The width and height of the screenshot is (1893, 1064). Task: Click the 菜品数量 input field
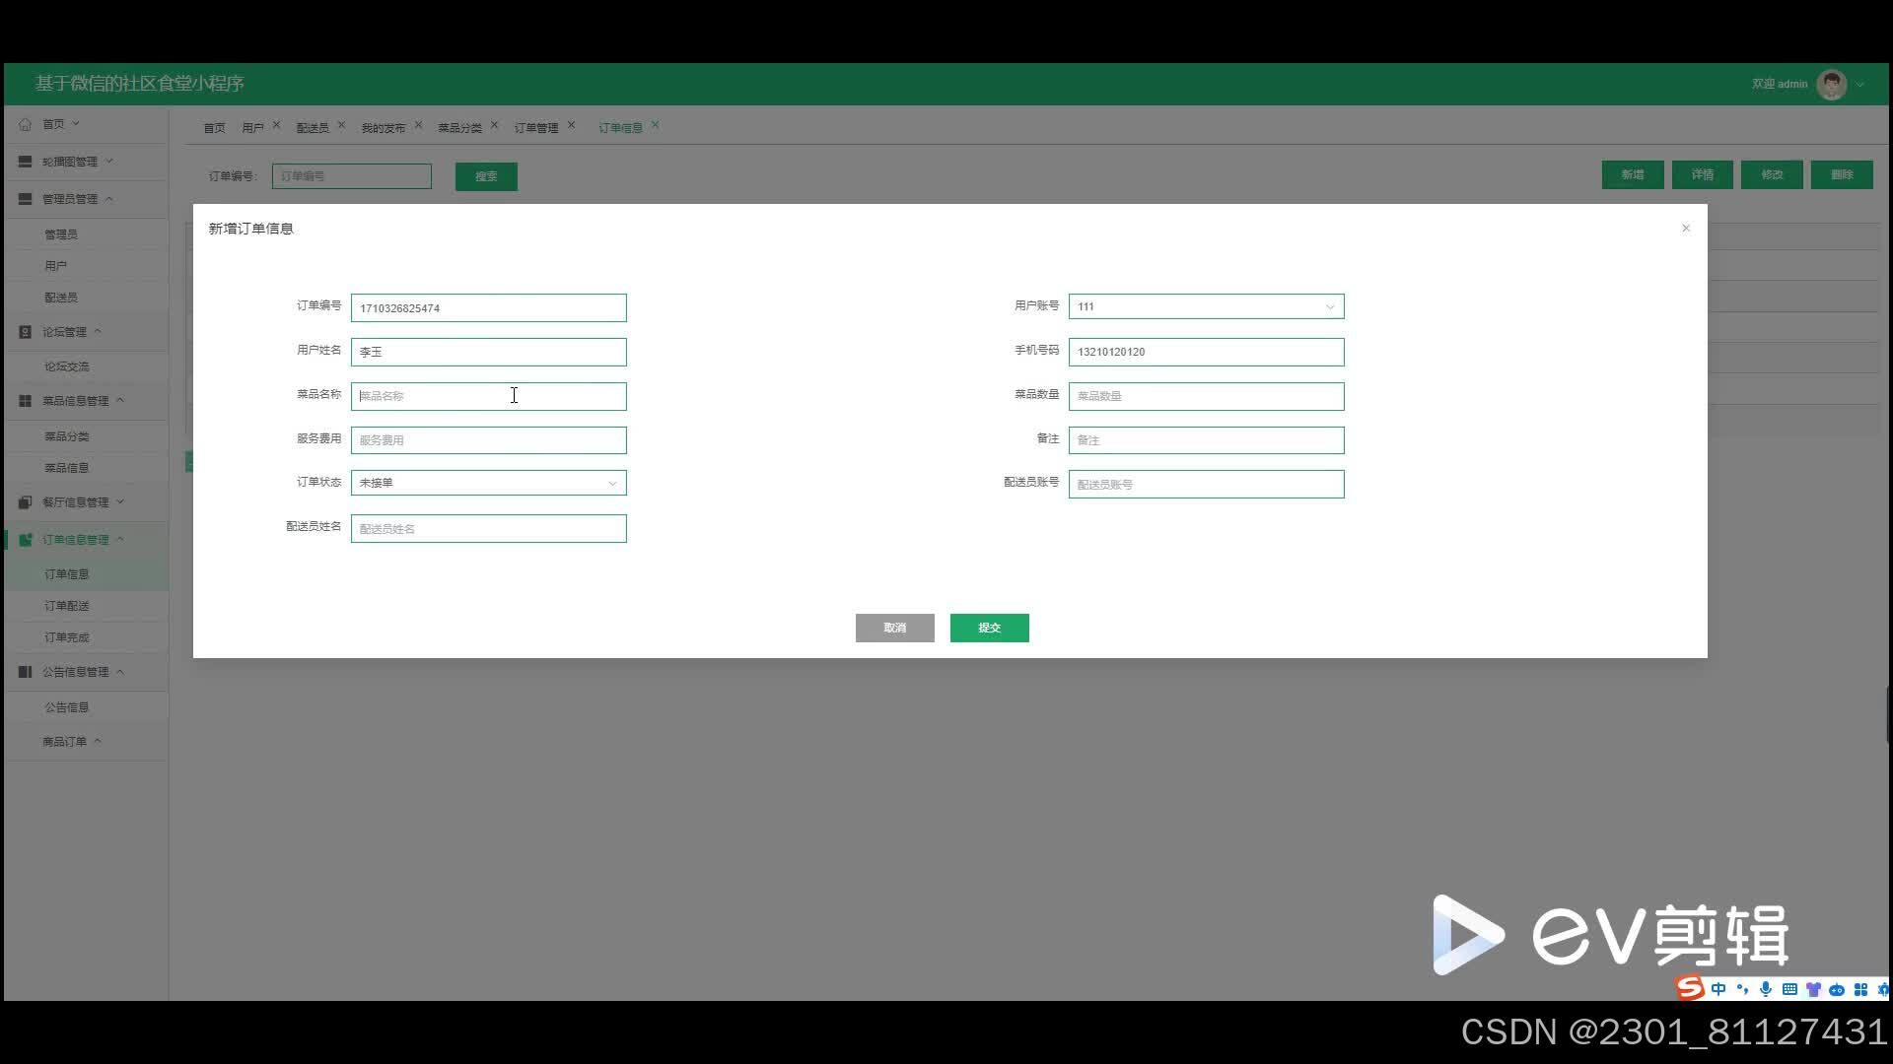click(1205, 396)
